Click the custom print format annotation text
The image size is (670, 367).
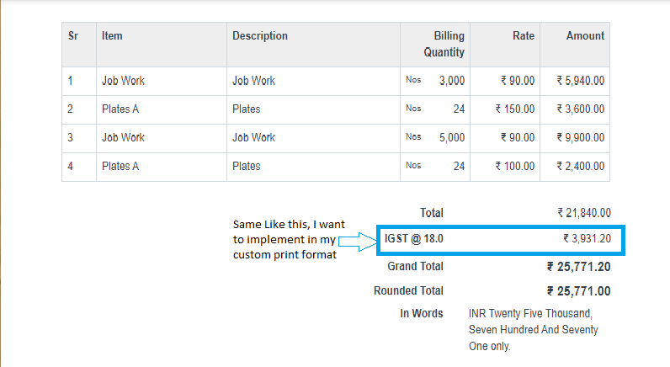coord(289,240)
